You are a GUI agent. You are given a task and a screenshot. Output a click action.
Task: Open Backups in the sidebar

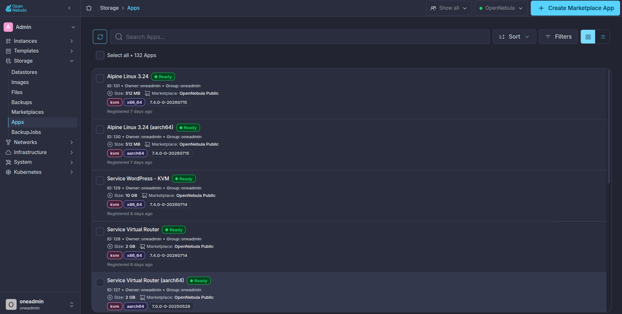(22, 103)
